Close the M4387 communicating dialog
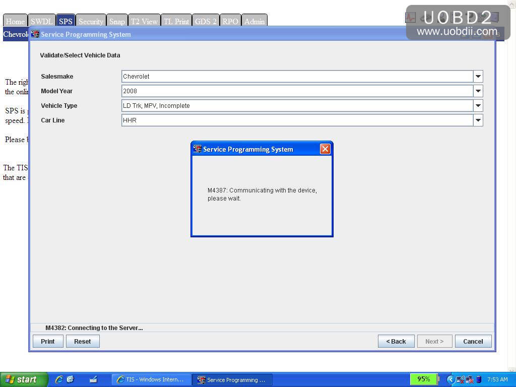Screen dimensions: 516x387 [x=325, y=149]
